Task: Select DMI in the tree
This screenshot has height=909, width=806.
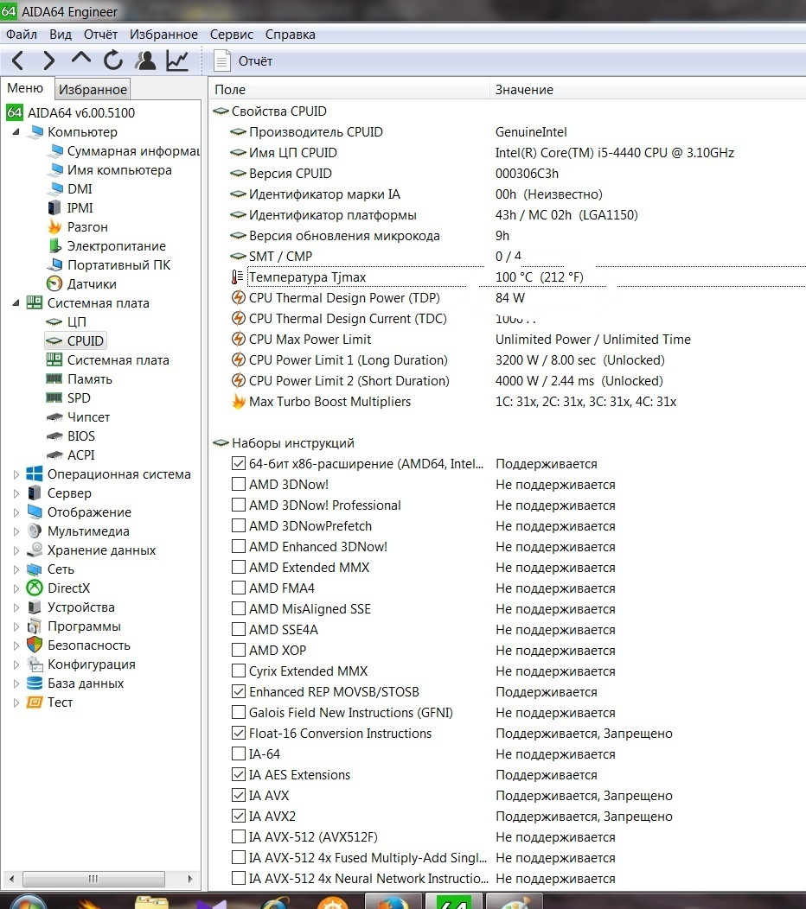Action: pos(70,189)
